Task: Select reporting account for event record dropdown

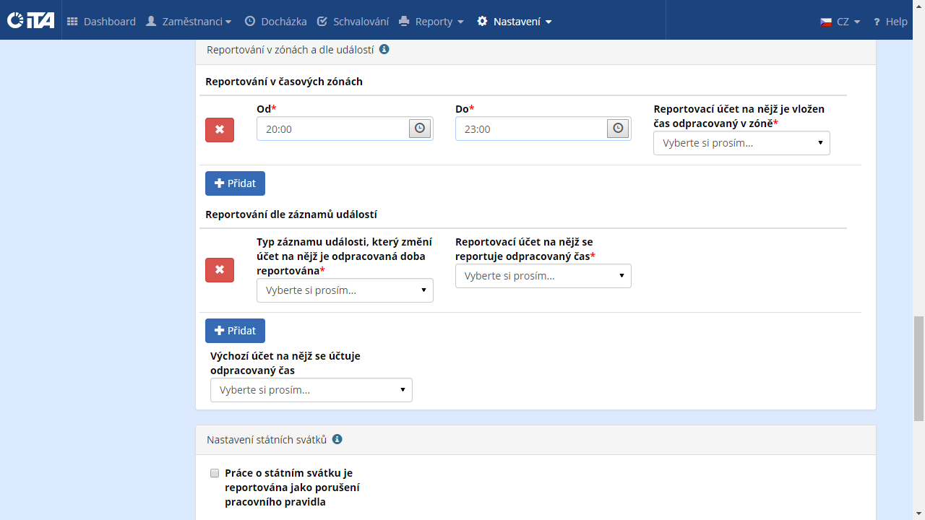Action: (x=543, y=276)
